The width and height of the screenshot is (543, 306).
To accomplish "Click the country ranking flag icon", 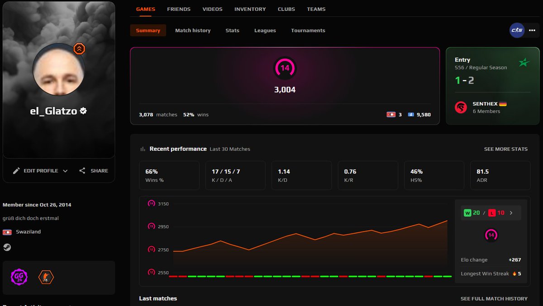I will point(391,115).
